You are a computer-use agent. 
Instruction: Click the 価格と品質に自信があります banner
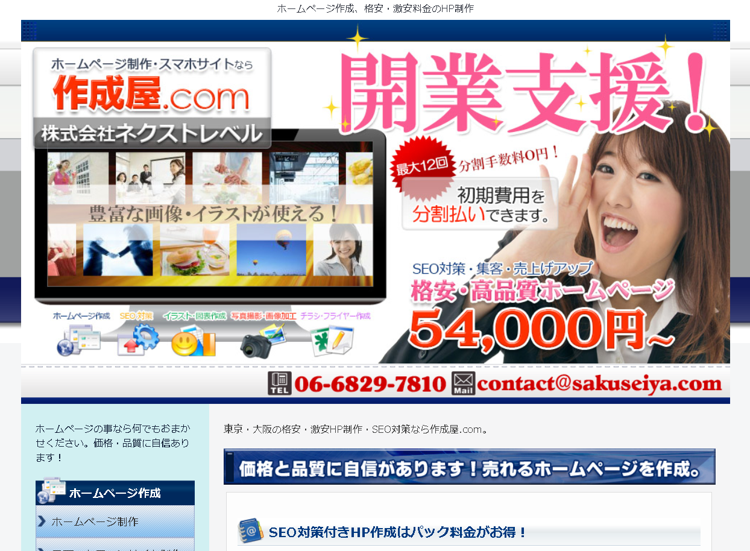469,467
